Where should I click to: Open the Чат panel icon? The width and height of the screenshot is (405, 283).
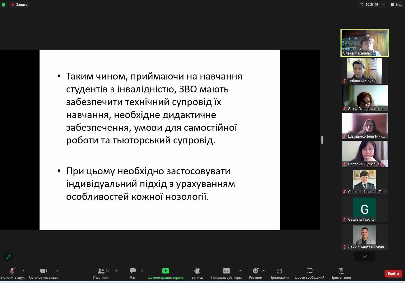point(133,271)
